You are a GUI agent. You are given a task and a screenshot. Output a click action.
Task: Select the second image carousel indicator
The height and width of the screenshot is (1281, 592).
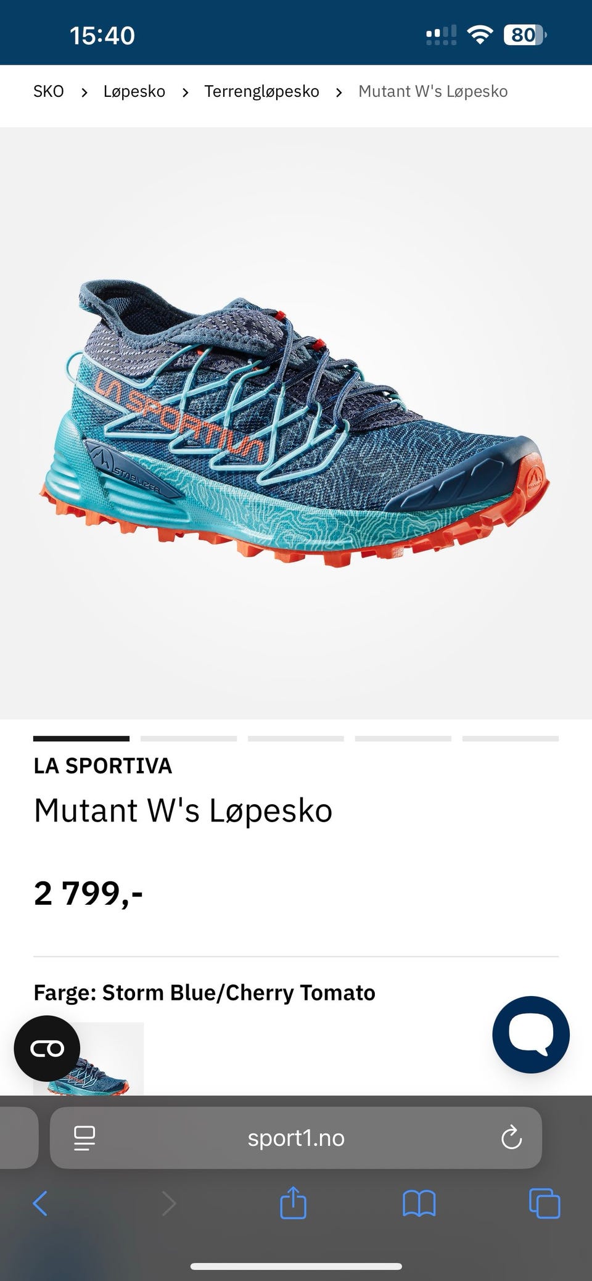(x=189, y=738)
